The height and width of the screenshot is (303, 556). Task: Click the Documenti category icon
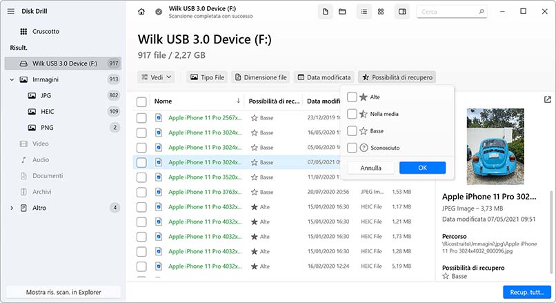click(23, 175)
